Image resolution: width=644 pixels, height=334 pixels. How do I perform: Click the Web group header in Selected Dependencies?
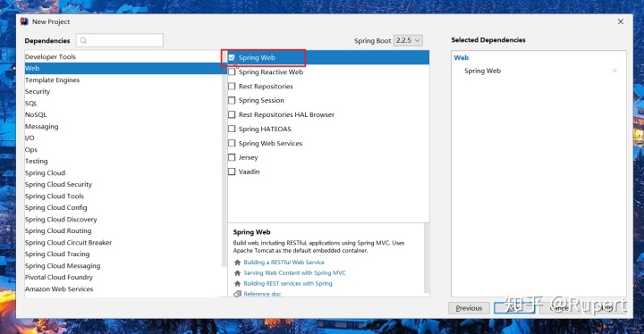(x=462, y=58)
